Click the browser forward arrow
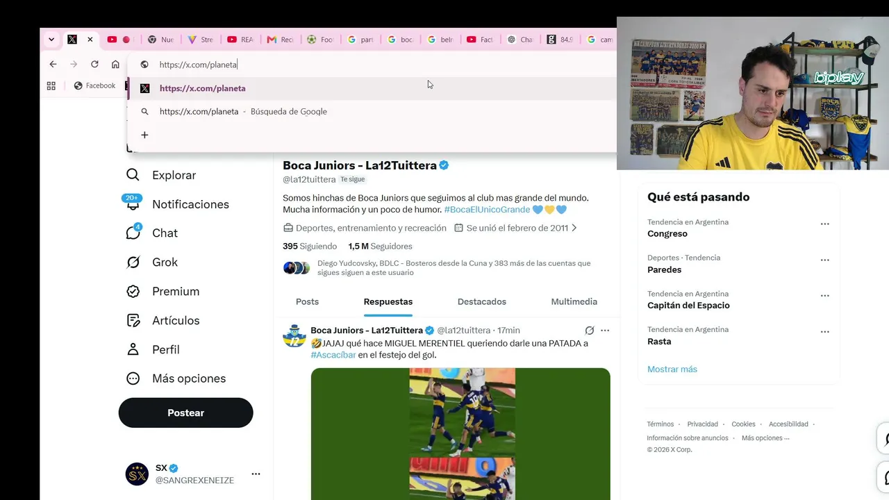Viewport: 889px width, 500px height. [x=74, y=65]
